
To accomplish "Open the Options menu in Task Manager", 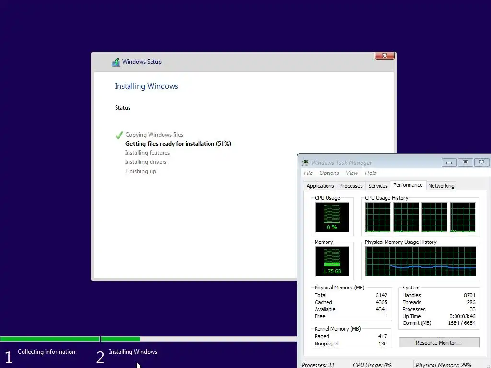I will [x=329, y=173].
